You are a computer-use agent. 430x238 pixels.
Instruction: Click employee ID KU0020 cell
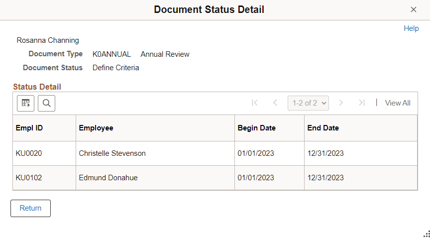[x=29, y=153]
